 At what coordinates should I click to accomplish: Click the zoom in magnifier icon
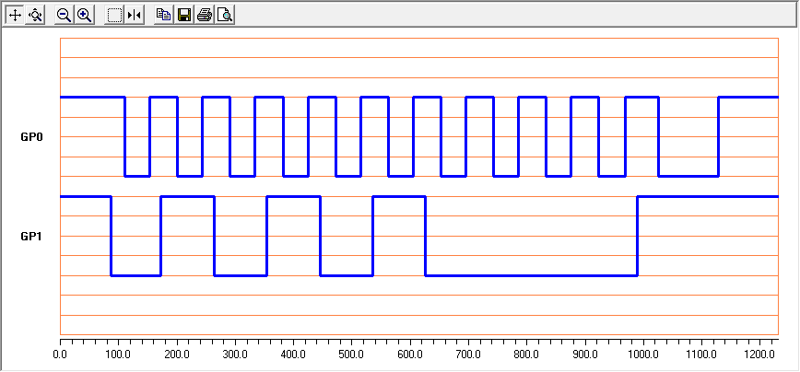click(x=84, y=15)
